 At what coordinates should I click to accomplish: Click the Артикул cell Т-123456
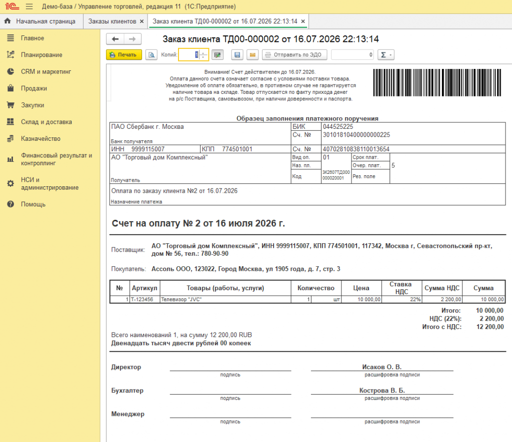point(144,299)
